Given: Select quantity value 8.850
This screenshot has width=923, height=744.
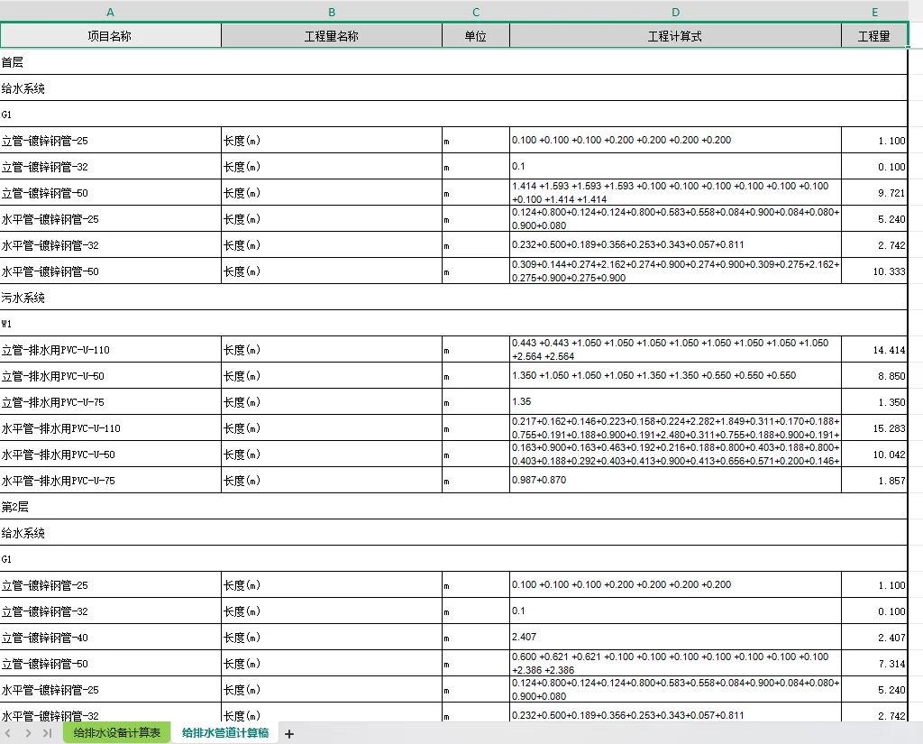Looking at the screenshot, I should (x=874, y=376).
